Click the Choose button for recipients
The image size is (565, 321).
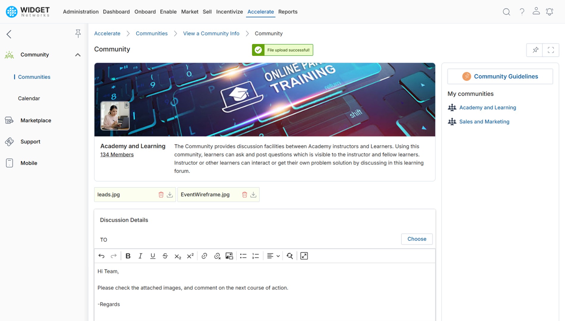point(417,239)
